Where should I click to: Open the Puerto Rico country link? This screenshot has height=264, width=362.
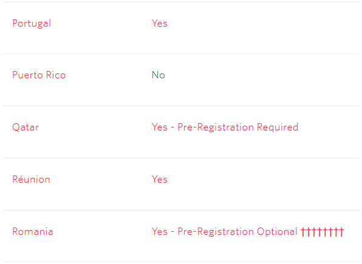coord(39,75)
